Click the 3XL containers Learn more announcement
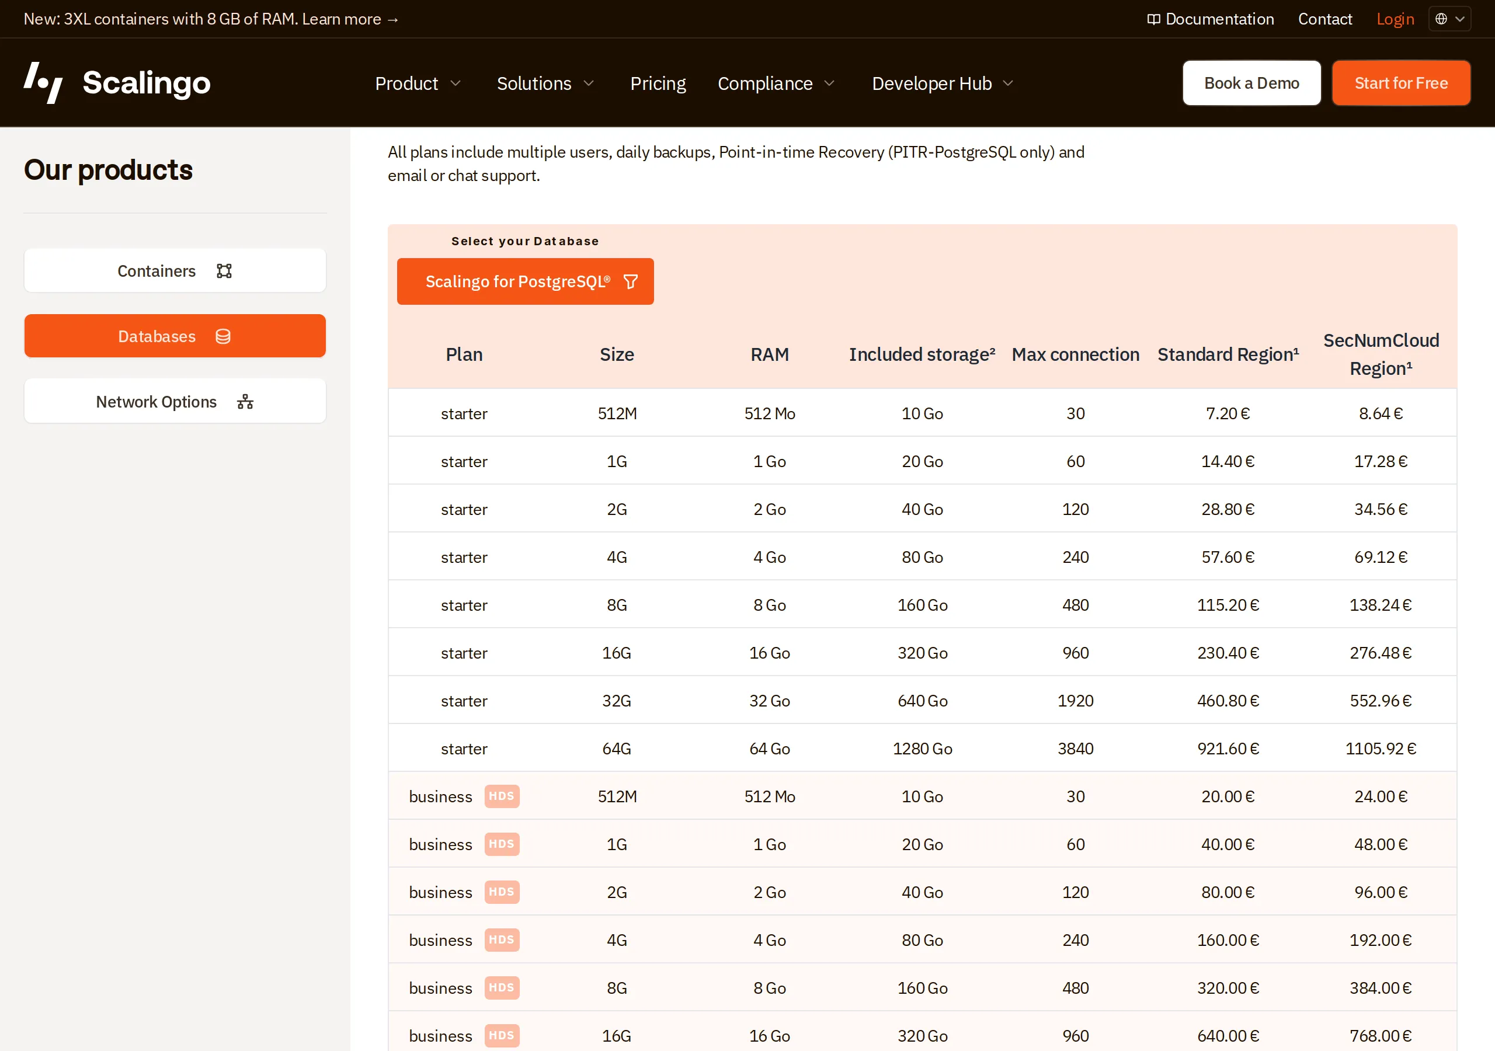Screen dimensions: 1495x1051 (x=211, y=19)
